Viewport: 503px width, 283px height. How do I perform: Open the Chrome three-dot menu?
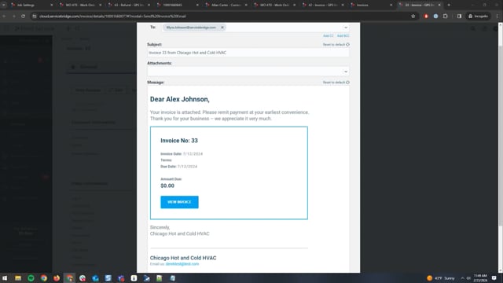[x=497, y=16]
